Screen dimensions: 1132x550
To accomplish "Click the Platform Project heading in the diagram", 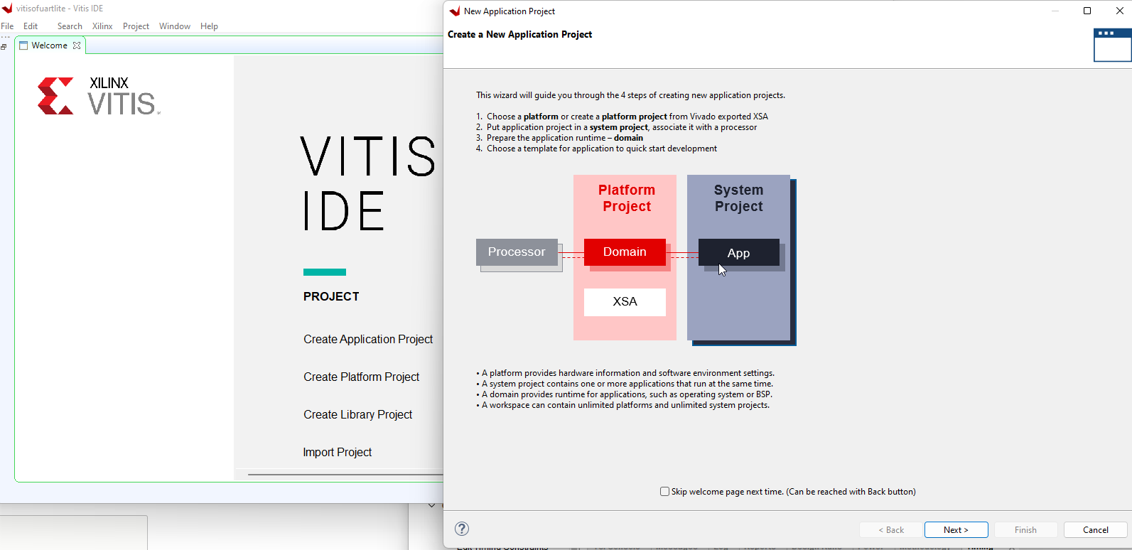I will 626,198.
